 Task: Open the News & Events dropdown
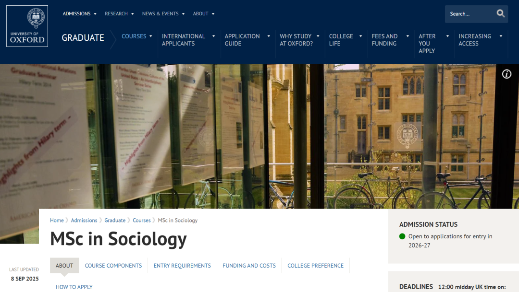coord(163,13)
